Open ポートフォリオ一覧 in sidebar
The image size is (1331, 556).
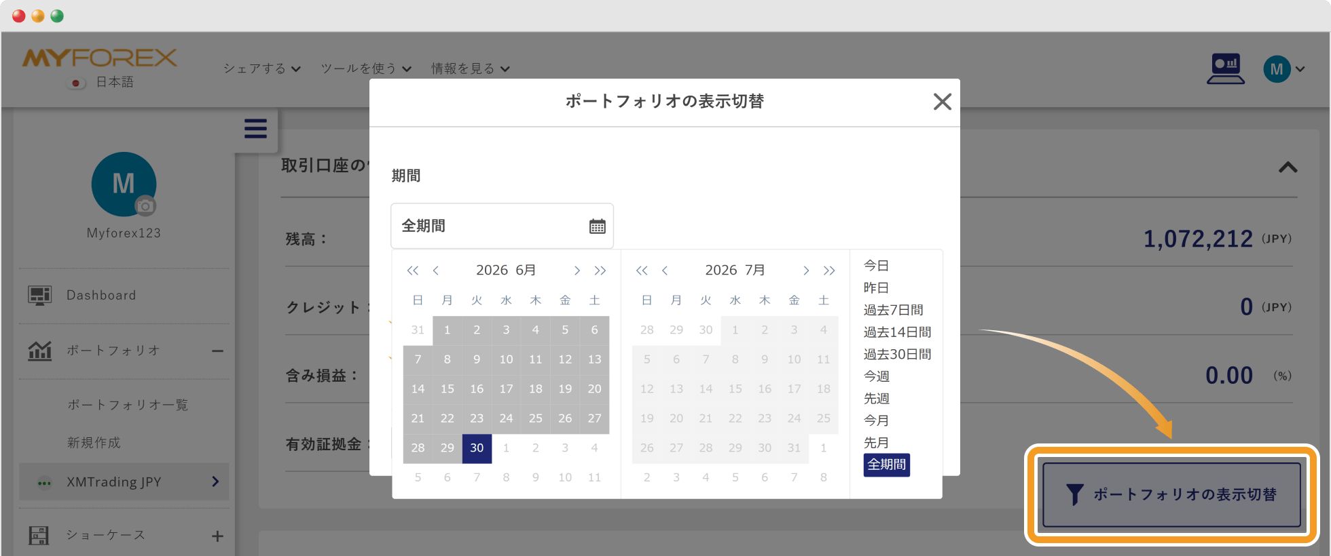128,405
